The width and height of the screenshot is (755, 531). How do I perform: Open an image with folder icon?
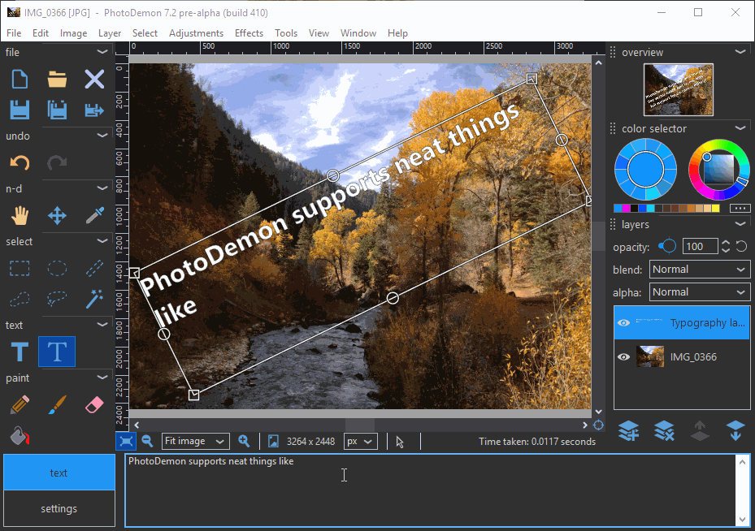57,79
